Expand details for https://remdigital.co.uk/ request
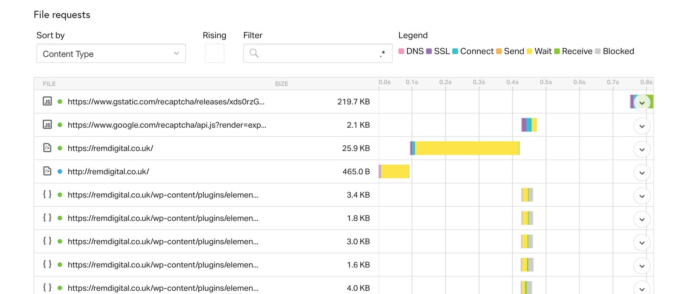 [642, 149]
